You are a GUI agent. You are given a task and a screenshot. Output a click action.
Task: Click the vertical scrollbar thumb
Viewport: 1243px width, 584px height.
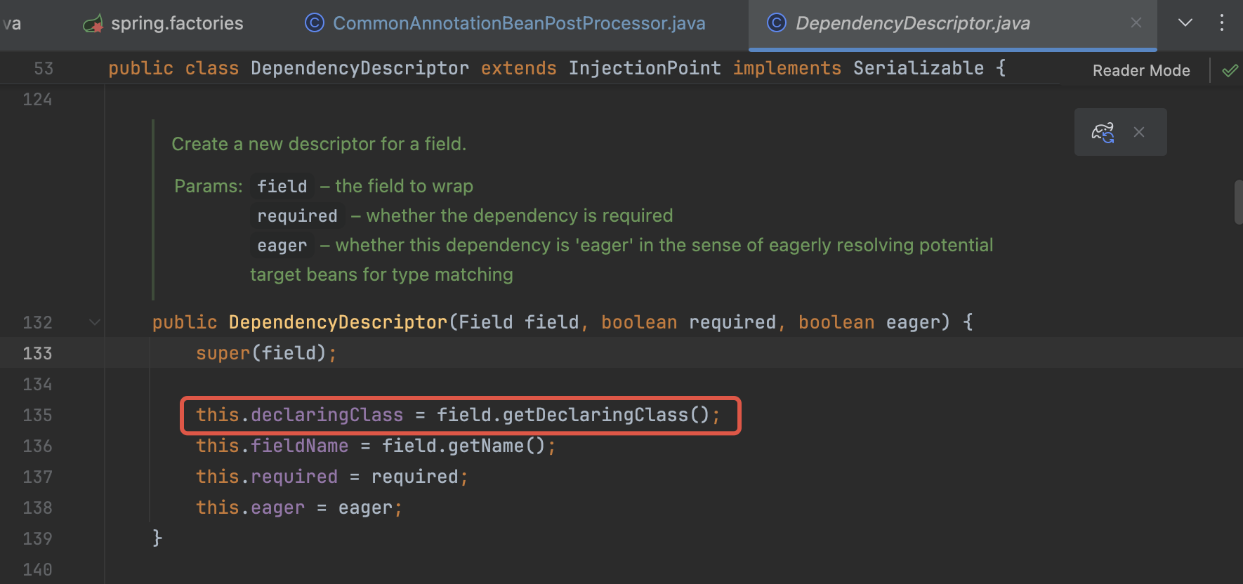coord(1239,202)
